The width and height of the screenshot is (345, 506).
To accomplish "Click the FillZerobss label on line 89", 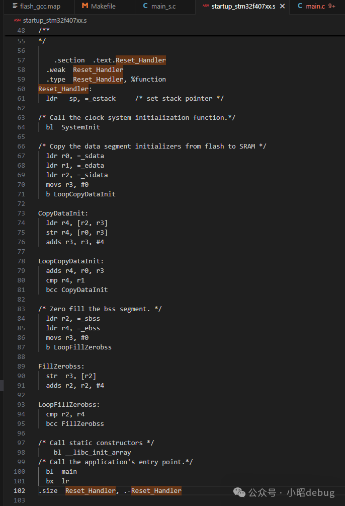I will (x=61, y=367).
